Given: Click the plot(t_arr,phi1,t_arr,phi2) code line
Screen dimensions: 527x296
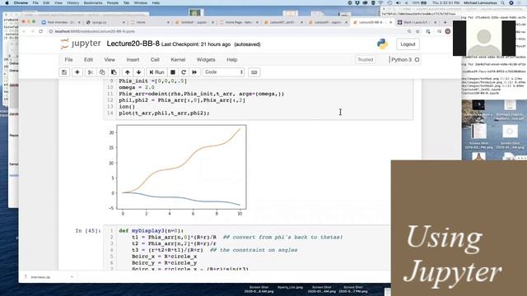Looking at the screenshot, I should point(164,113).
